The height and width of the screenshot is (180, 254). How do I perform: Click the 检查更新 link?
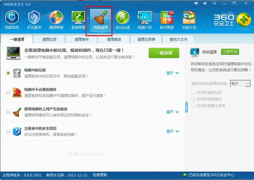click(100, 175)
